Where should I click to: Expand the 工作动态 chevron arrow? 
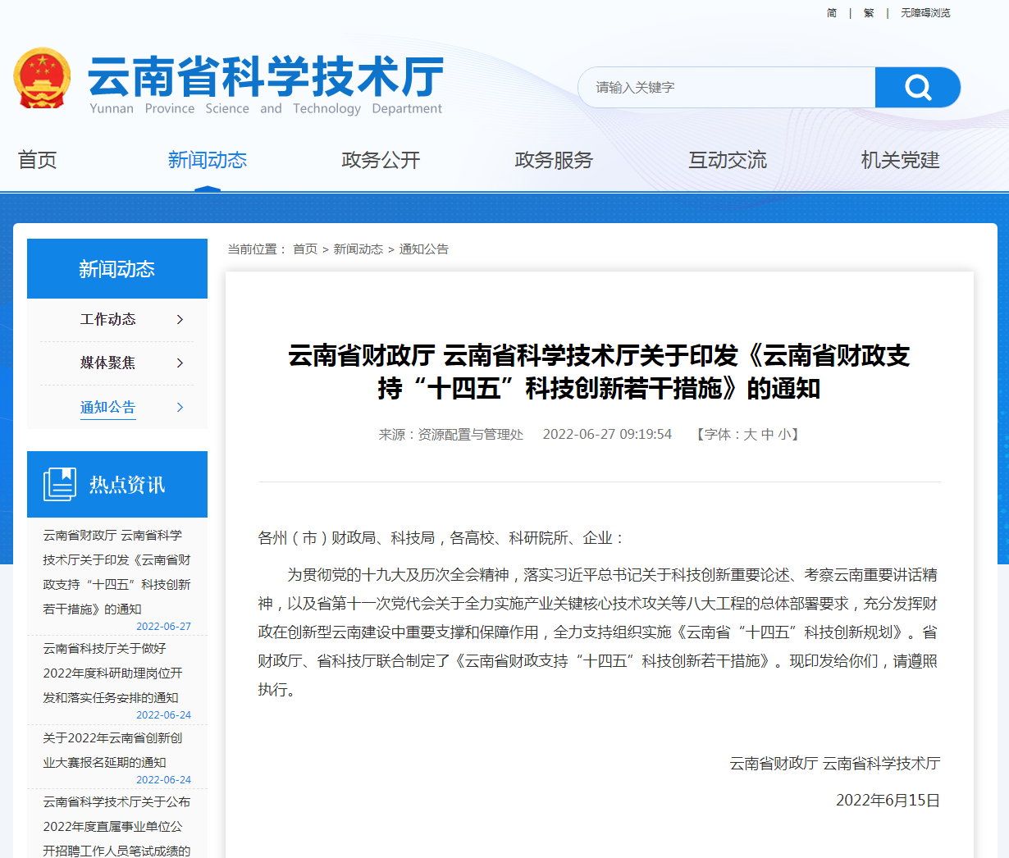pos(180,320)
